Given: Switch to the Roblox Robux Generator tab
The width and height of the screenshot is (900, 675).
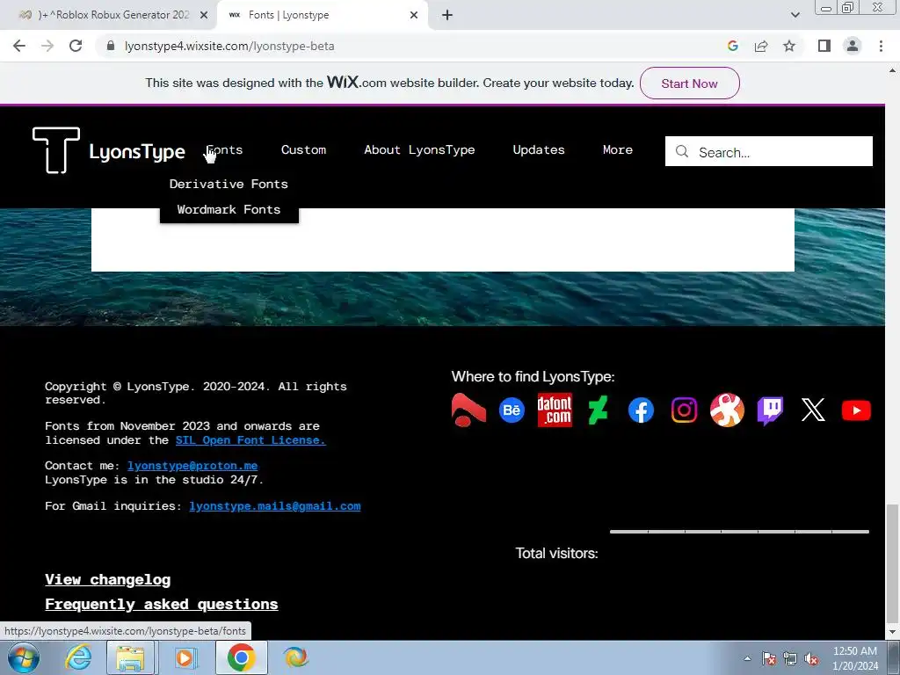Looking at the screenshot, I should (x=108, y=16).
